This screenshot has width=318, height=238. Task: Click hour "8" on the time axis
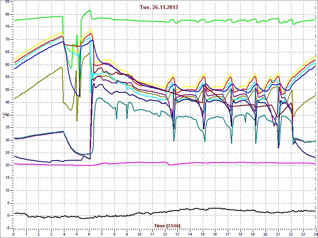pos(114,234)
